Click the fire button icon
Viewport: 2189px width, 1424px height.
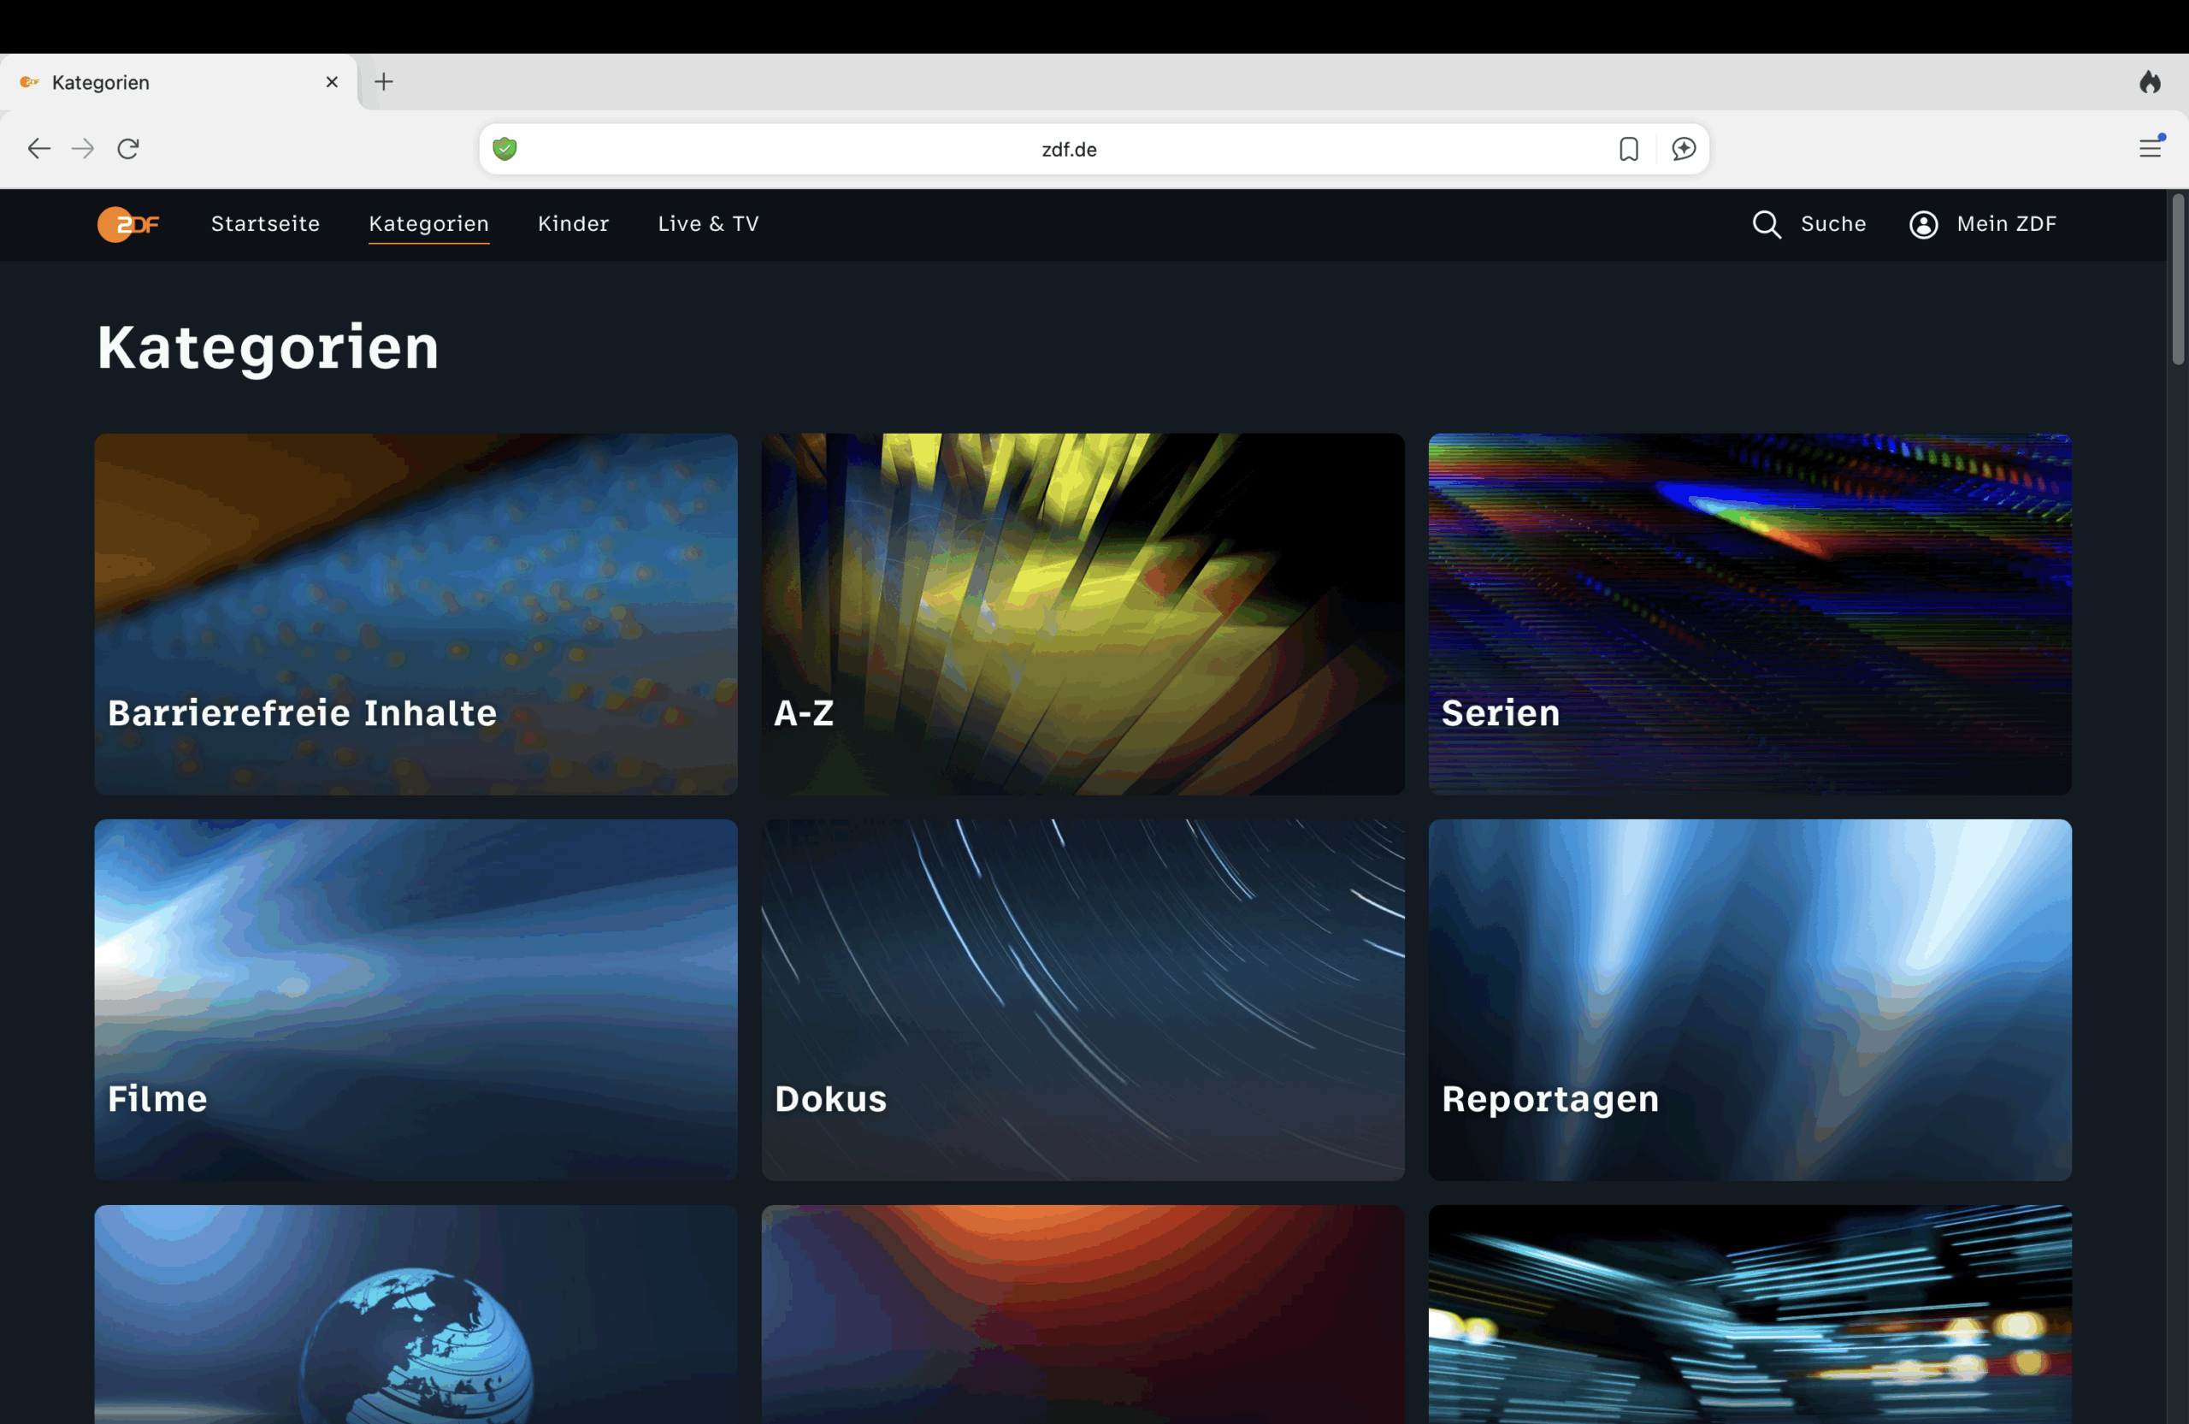point(2150,83)
